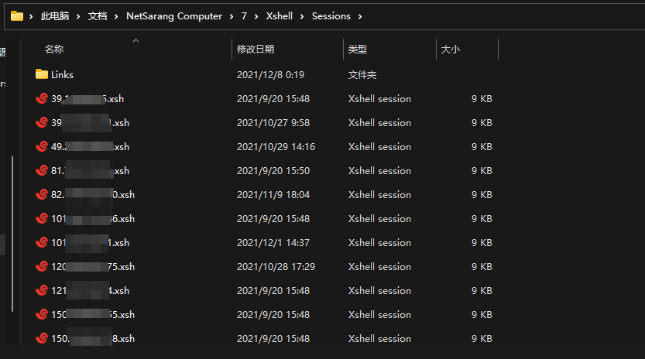Expand the chevron after 此电脑 in breadcrumb
Viewport: 645px width, 359px height.
pyautogui.click(x=79, y=16)
